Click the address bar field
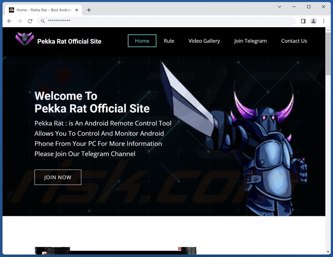 click(x=166, y=21)
